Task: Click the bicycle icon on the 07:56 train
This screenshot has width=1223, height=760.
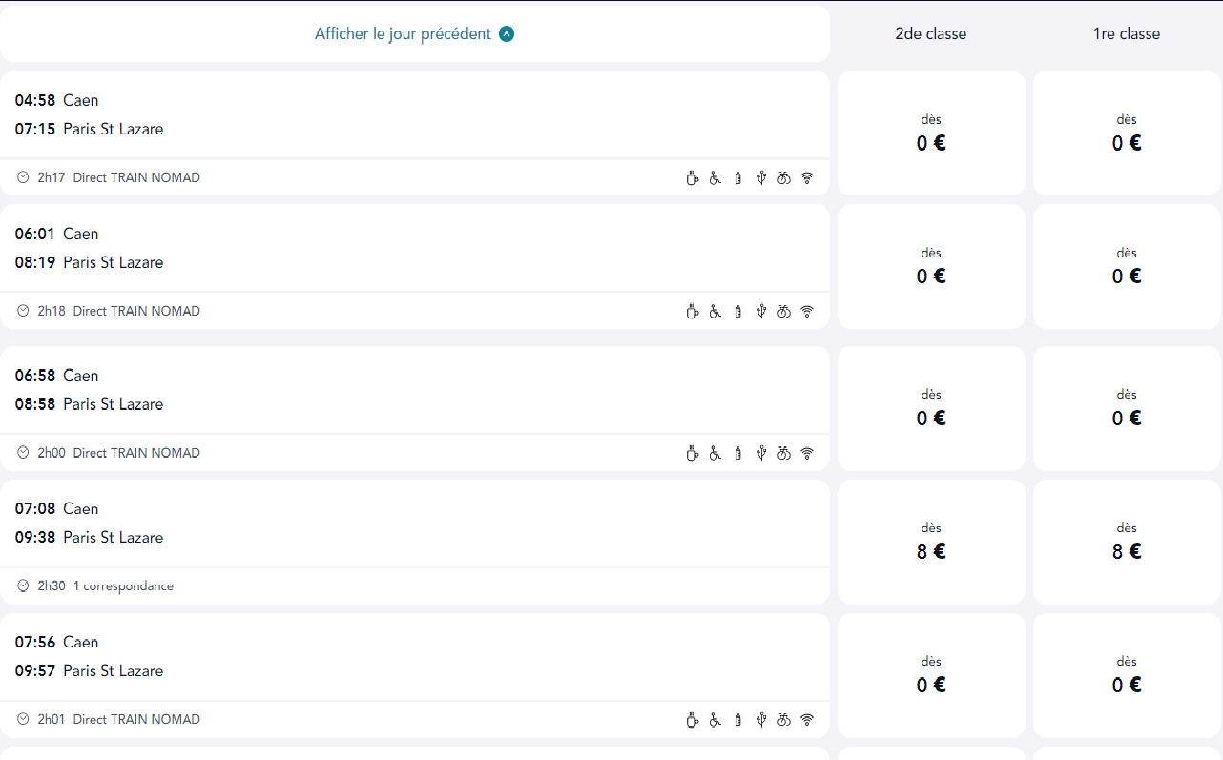Action: tap(784, 720)
